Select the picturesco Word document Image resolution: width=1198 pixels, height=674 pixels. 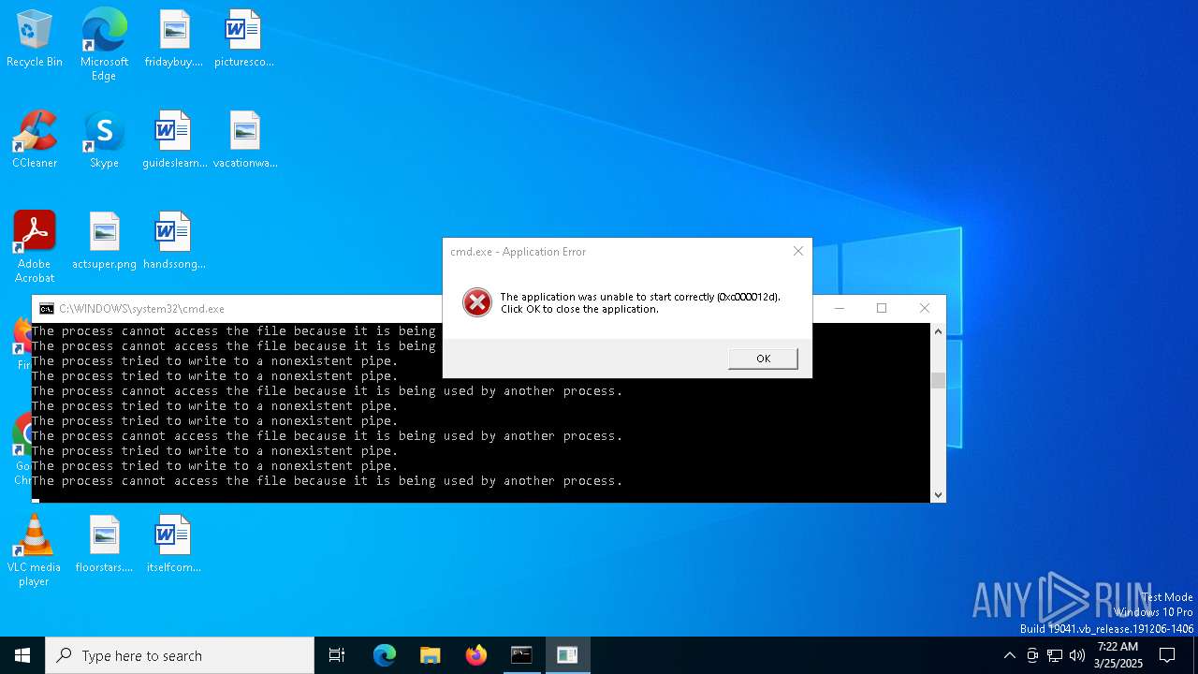(243, 39)
